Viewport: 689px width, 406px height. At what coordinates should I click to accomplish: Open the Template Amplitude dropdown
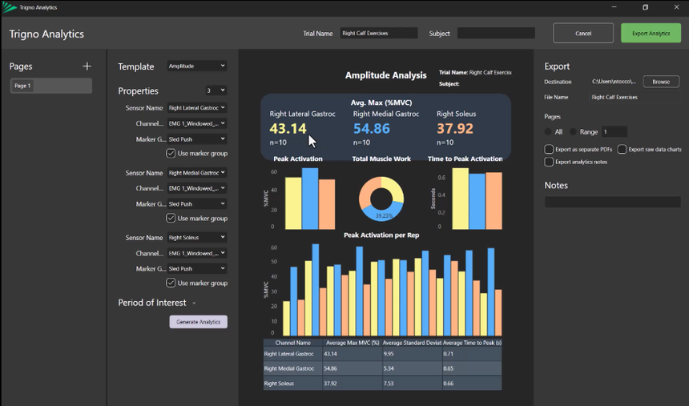tap(196, 66)
